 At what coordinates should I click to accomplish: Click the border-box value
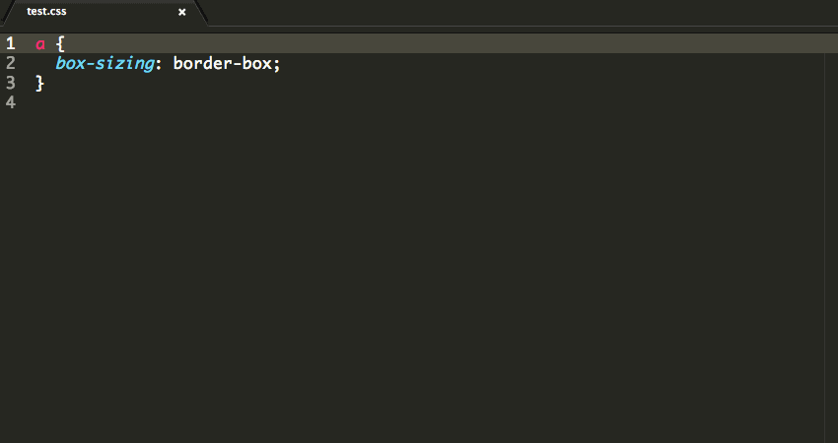pyautogui.click(x=223, y=64)
